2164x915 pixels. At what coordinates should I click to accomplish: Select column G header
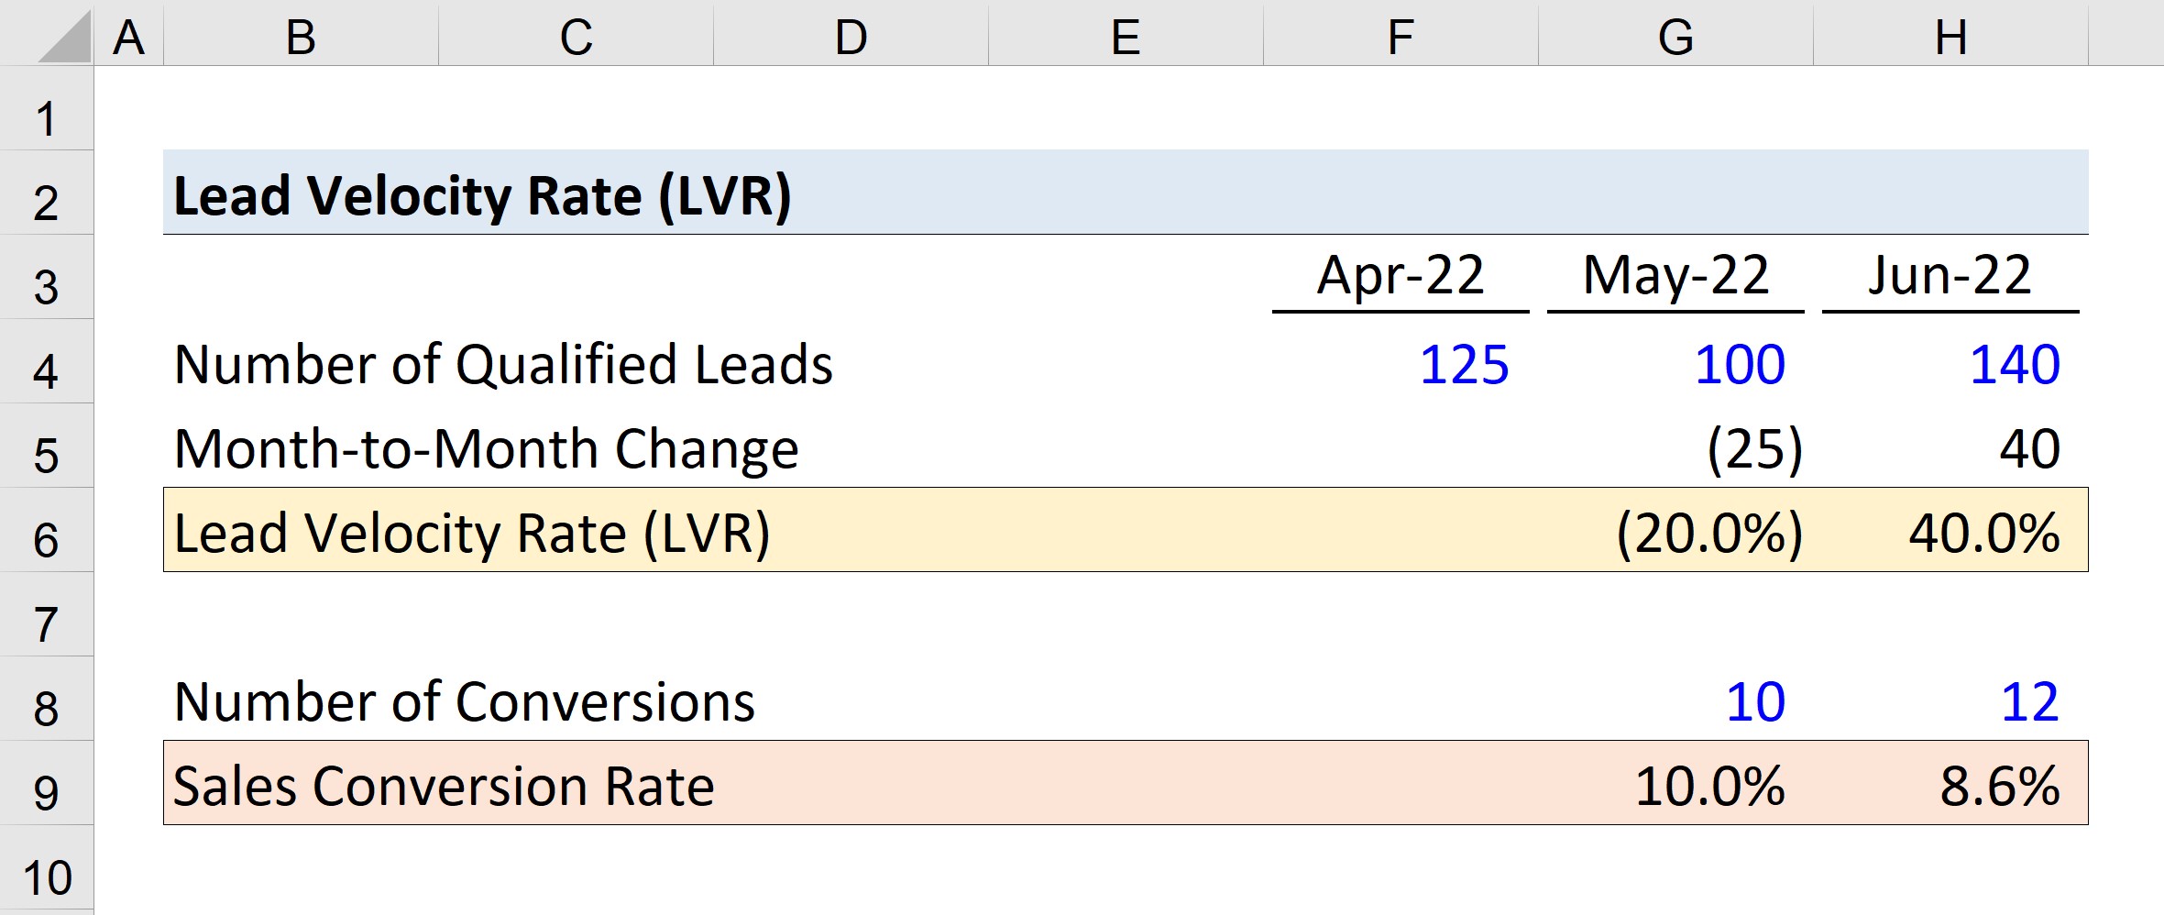click(x=1675, y=37)
